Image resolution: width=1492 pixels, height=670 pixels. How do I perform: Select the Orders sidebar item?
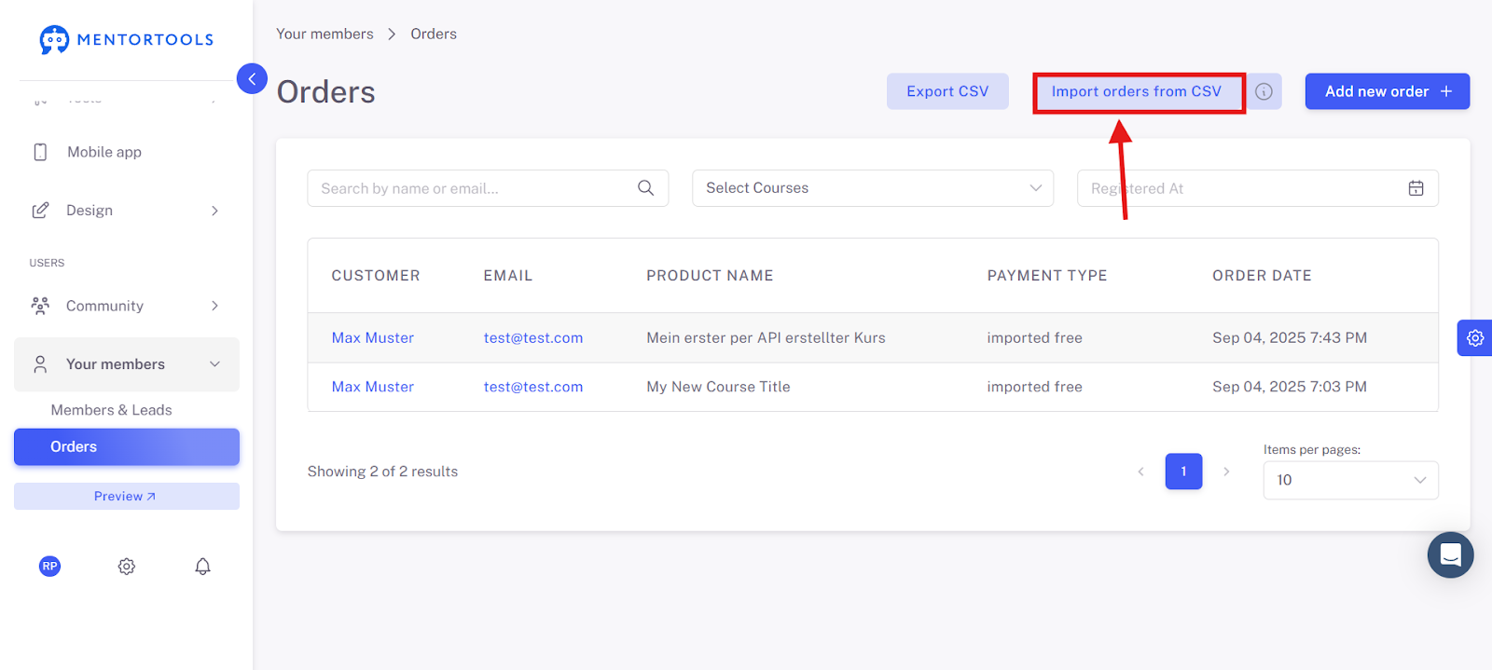[x=127, y=446]
